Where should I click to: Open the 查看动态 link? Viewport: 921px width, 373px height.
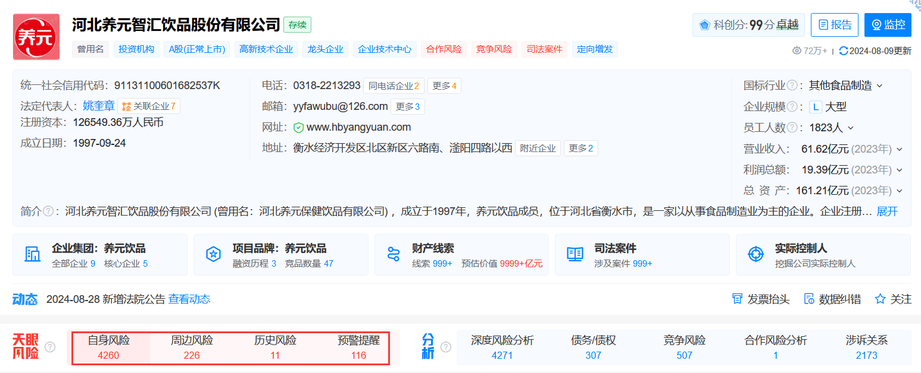[189, 299]
